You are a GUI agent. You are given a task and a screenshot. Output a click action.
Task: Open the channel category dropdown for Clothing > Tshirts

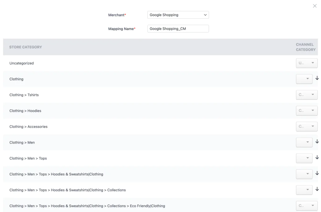[307, 95]
